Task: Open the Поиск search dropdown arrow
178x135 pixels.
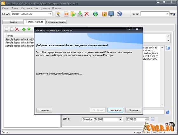Action: point(167,14)
